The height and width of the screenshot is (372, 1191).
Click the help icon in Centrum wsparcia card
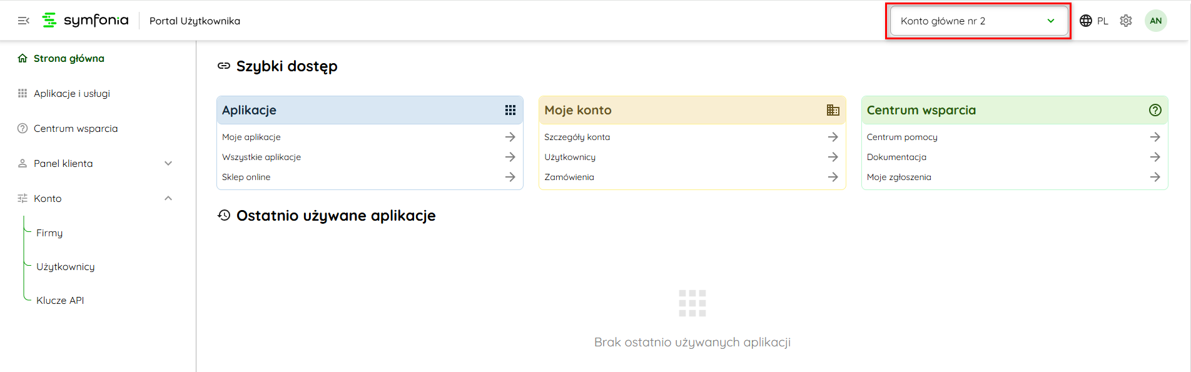pyautogui.click(x=1155, y=110)
